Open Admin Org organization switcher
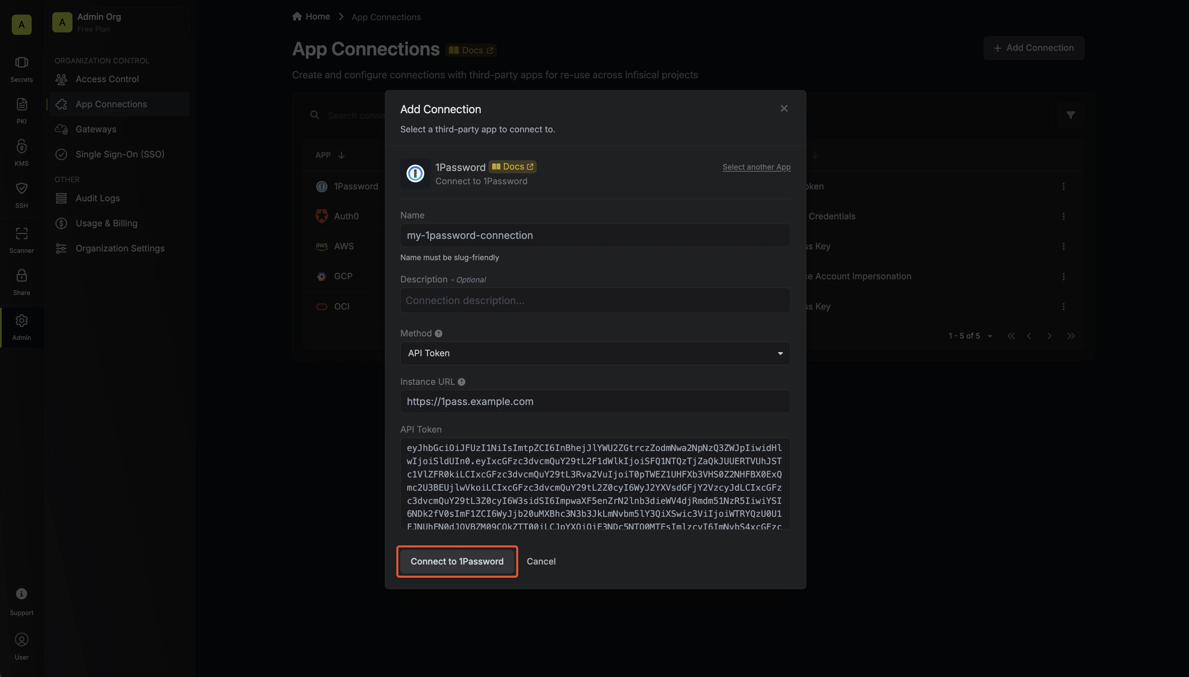Viewport: 1189px width, 677px height. coord(119,22)
